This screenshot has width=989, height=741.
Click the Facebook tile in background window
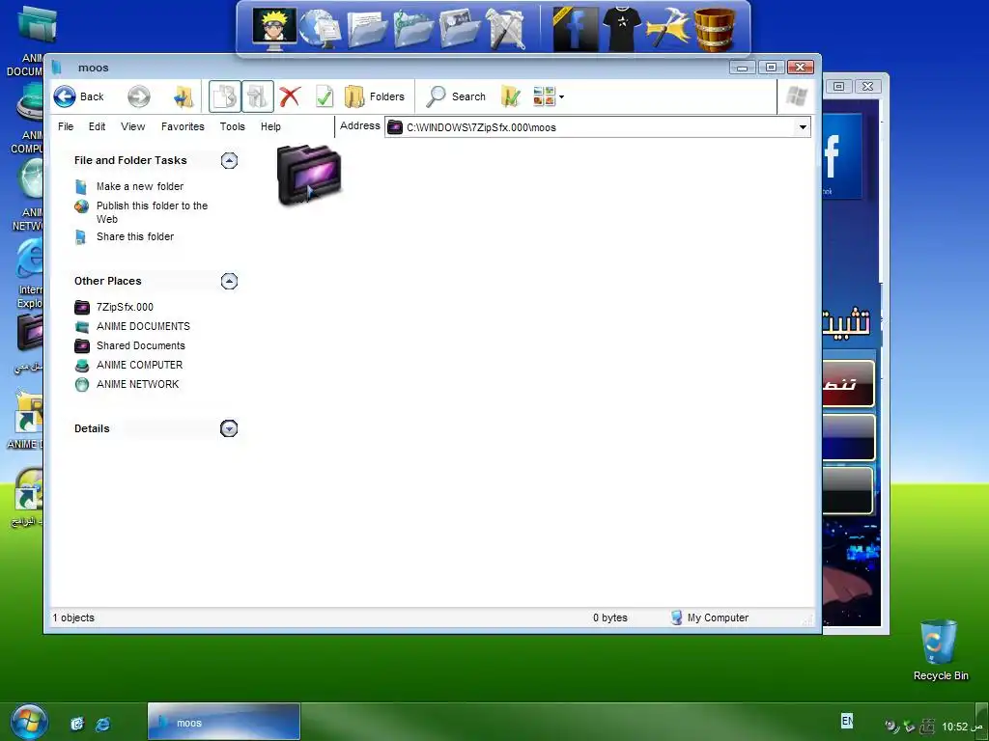[841, 156]
